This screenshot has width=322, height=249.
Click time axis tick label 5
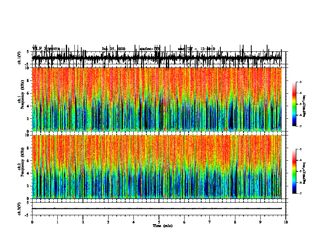pyautogui.click(x=159, y=222)
